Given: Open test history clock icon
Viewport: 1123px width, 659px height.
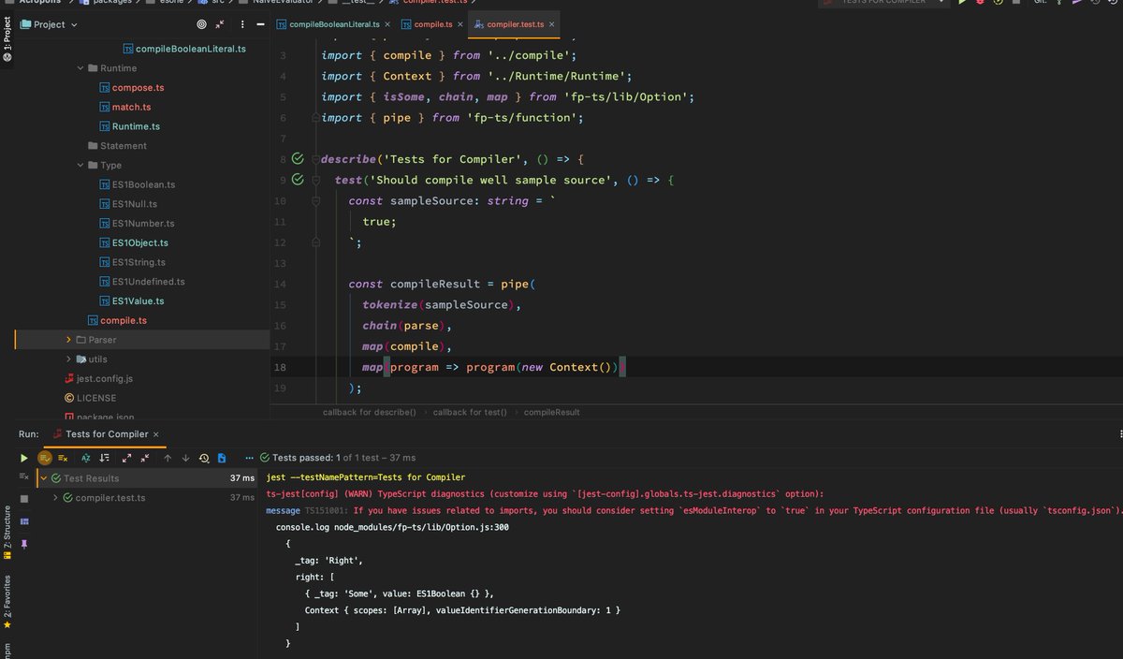Looking at the screenshot, I should (204, 458).
